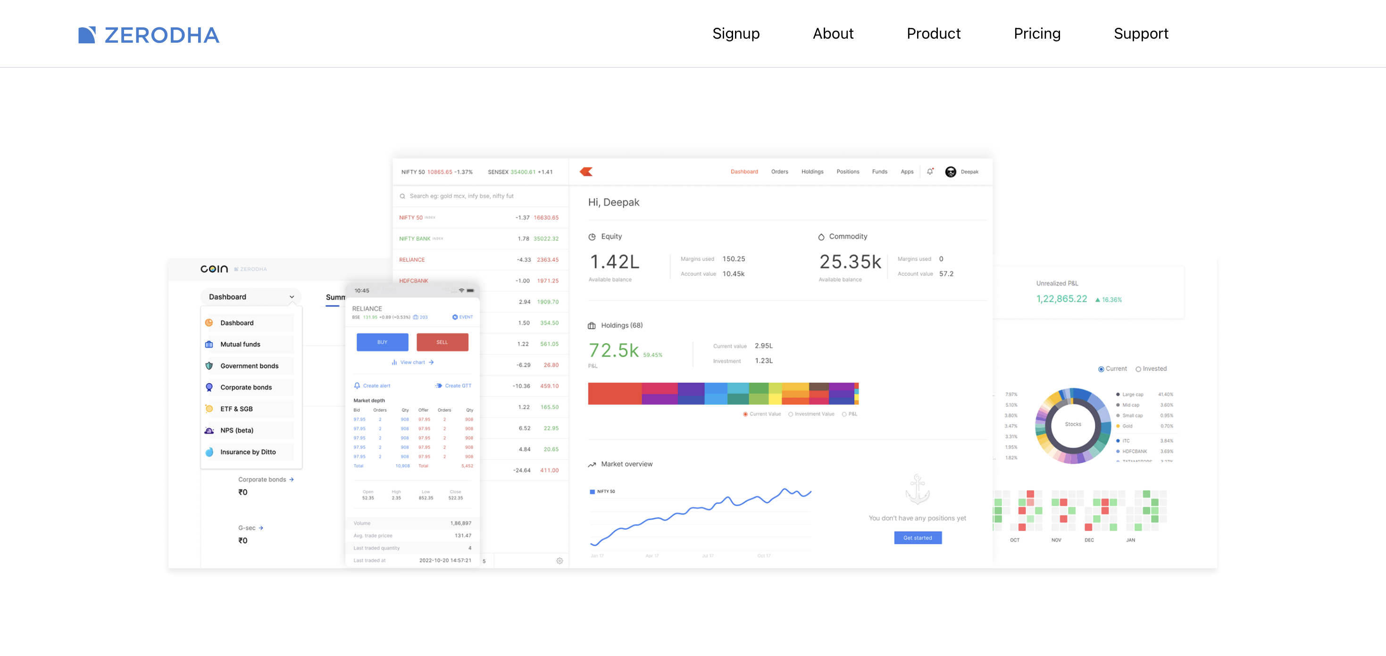The height and width of the screenshot is (656, 1386).
Task: Select the Investment Value radio option
Action: 790,414
